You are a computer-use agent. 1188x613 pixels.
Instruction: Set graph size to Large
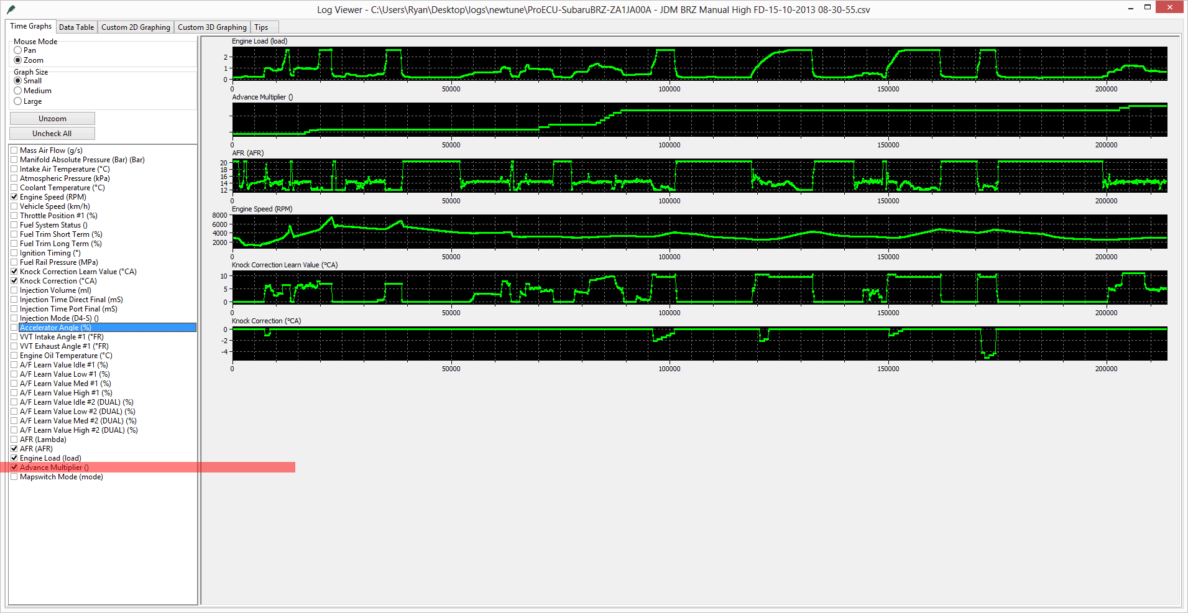click(x=18, y=101)
